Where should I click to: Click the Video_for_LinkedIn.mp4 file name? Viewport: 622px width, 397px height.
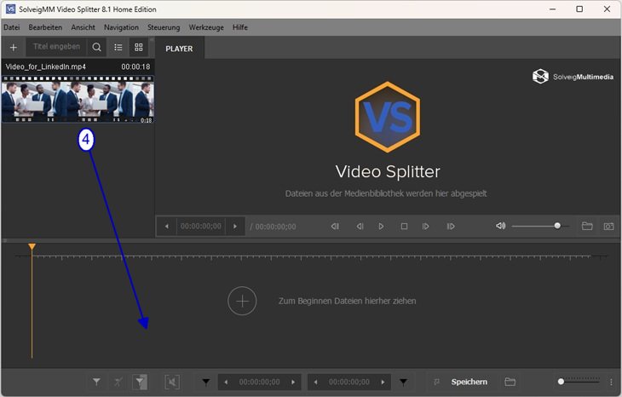click(x=46, y=66)
